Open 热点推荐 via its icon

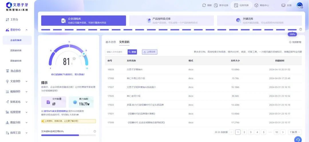tap(7, 71)
